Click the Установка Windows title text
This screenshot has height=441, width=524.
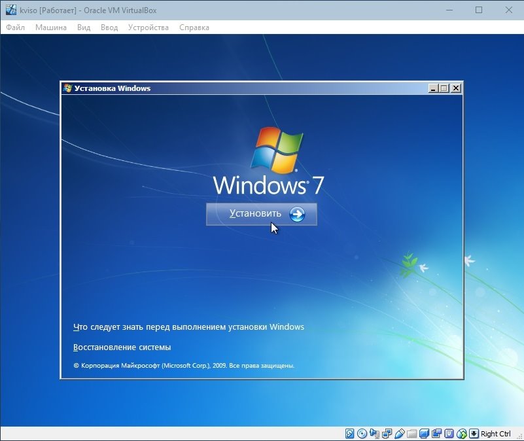(113, 88)
